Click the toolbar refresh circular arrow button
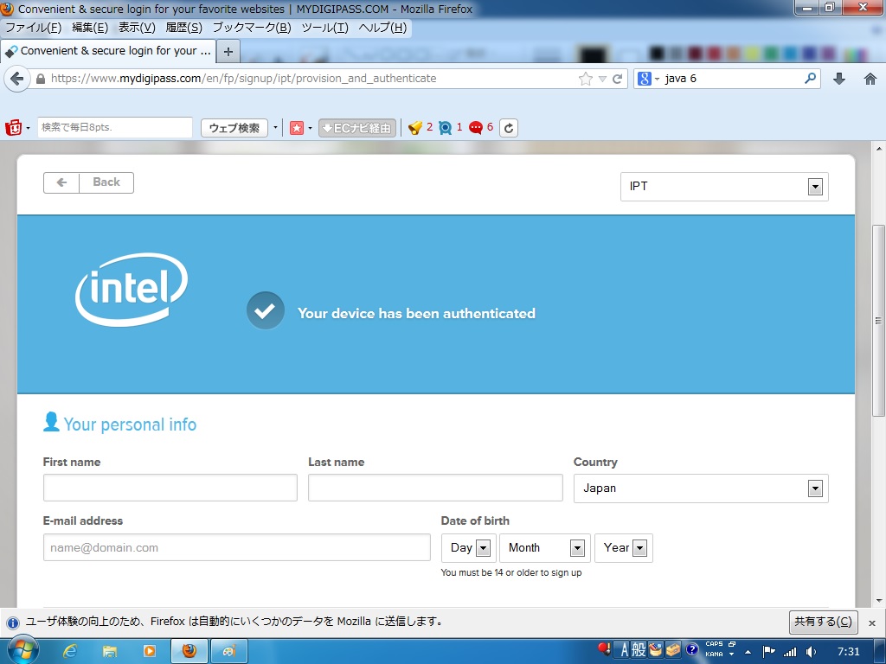 tap(509, 128)
